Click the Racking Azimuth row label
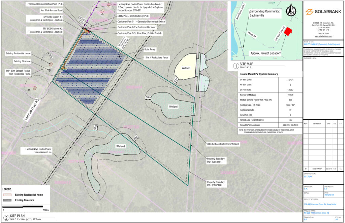345x223 pixels. coord(247,110)
